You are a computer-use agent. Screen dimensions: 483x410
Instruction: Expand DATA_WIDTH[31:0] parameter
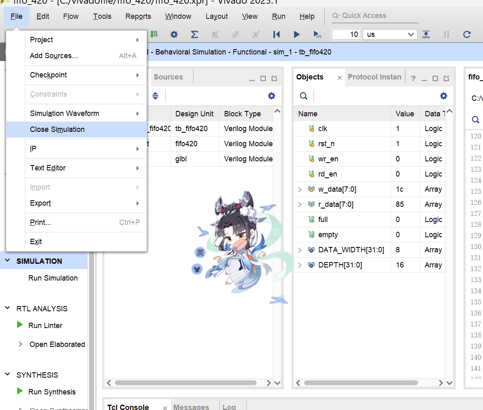tap(300, 250)
